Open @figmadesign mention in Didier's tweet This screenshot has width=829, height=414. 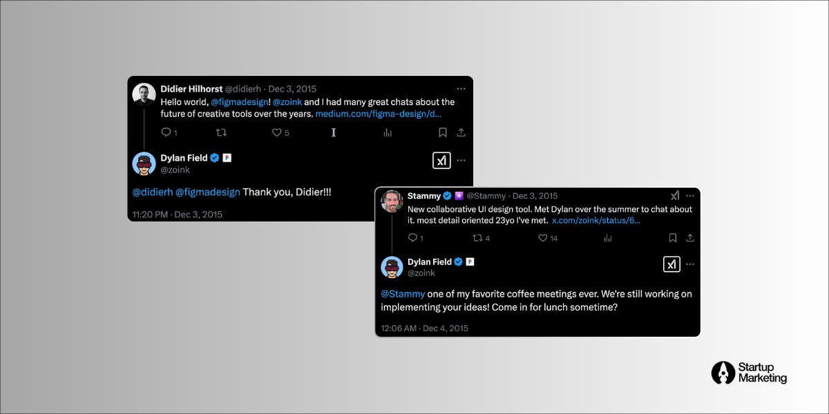click(x=239, y=101)
